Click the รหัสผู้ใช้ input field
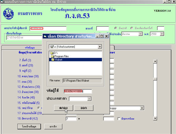 click(x=78, y=91)
